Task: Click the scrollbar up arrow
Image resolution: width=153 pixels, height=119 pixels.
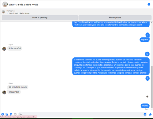Action: [x=152, y=23]
